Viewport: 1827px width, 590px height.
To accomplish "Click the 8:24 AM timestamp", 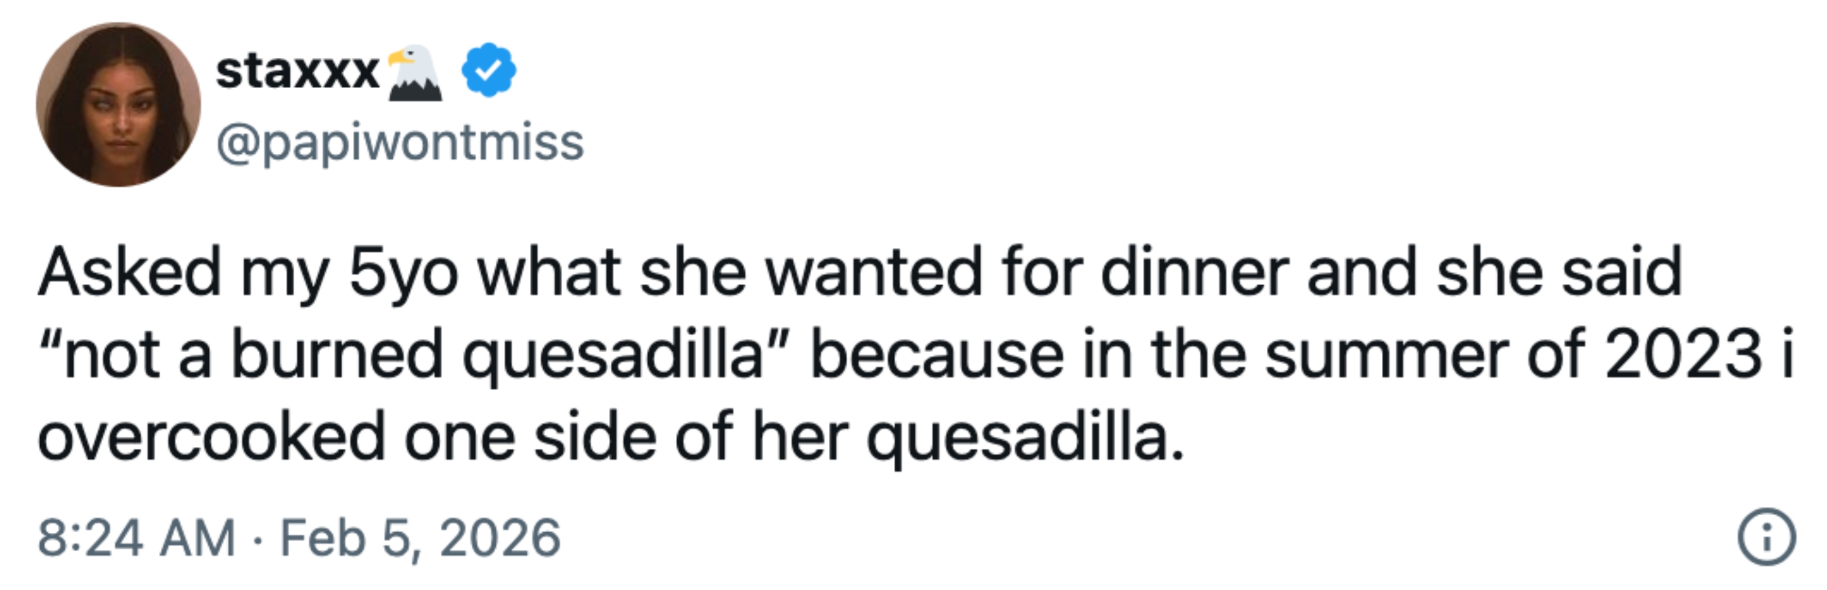I will point(136,538).
